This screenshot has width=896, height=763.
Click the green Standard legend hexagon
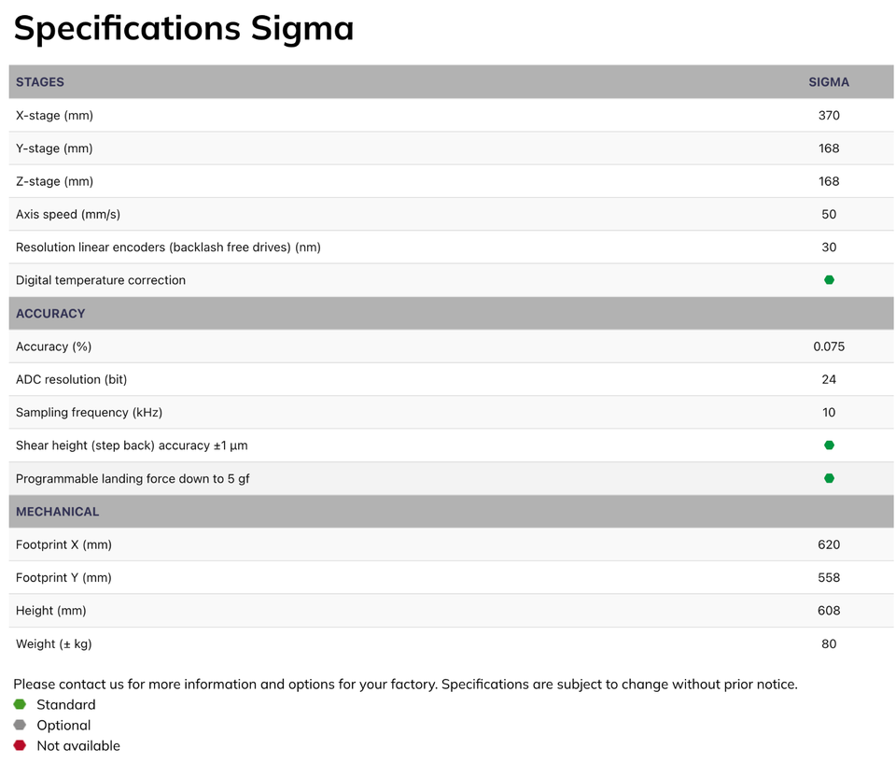click(x=20, y=704)
